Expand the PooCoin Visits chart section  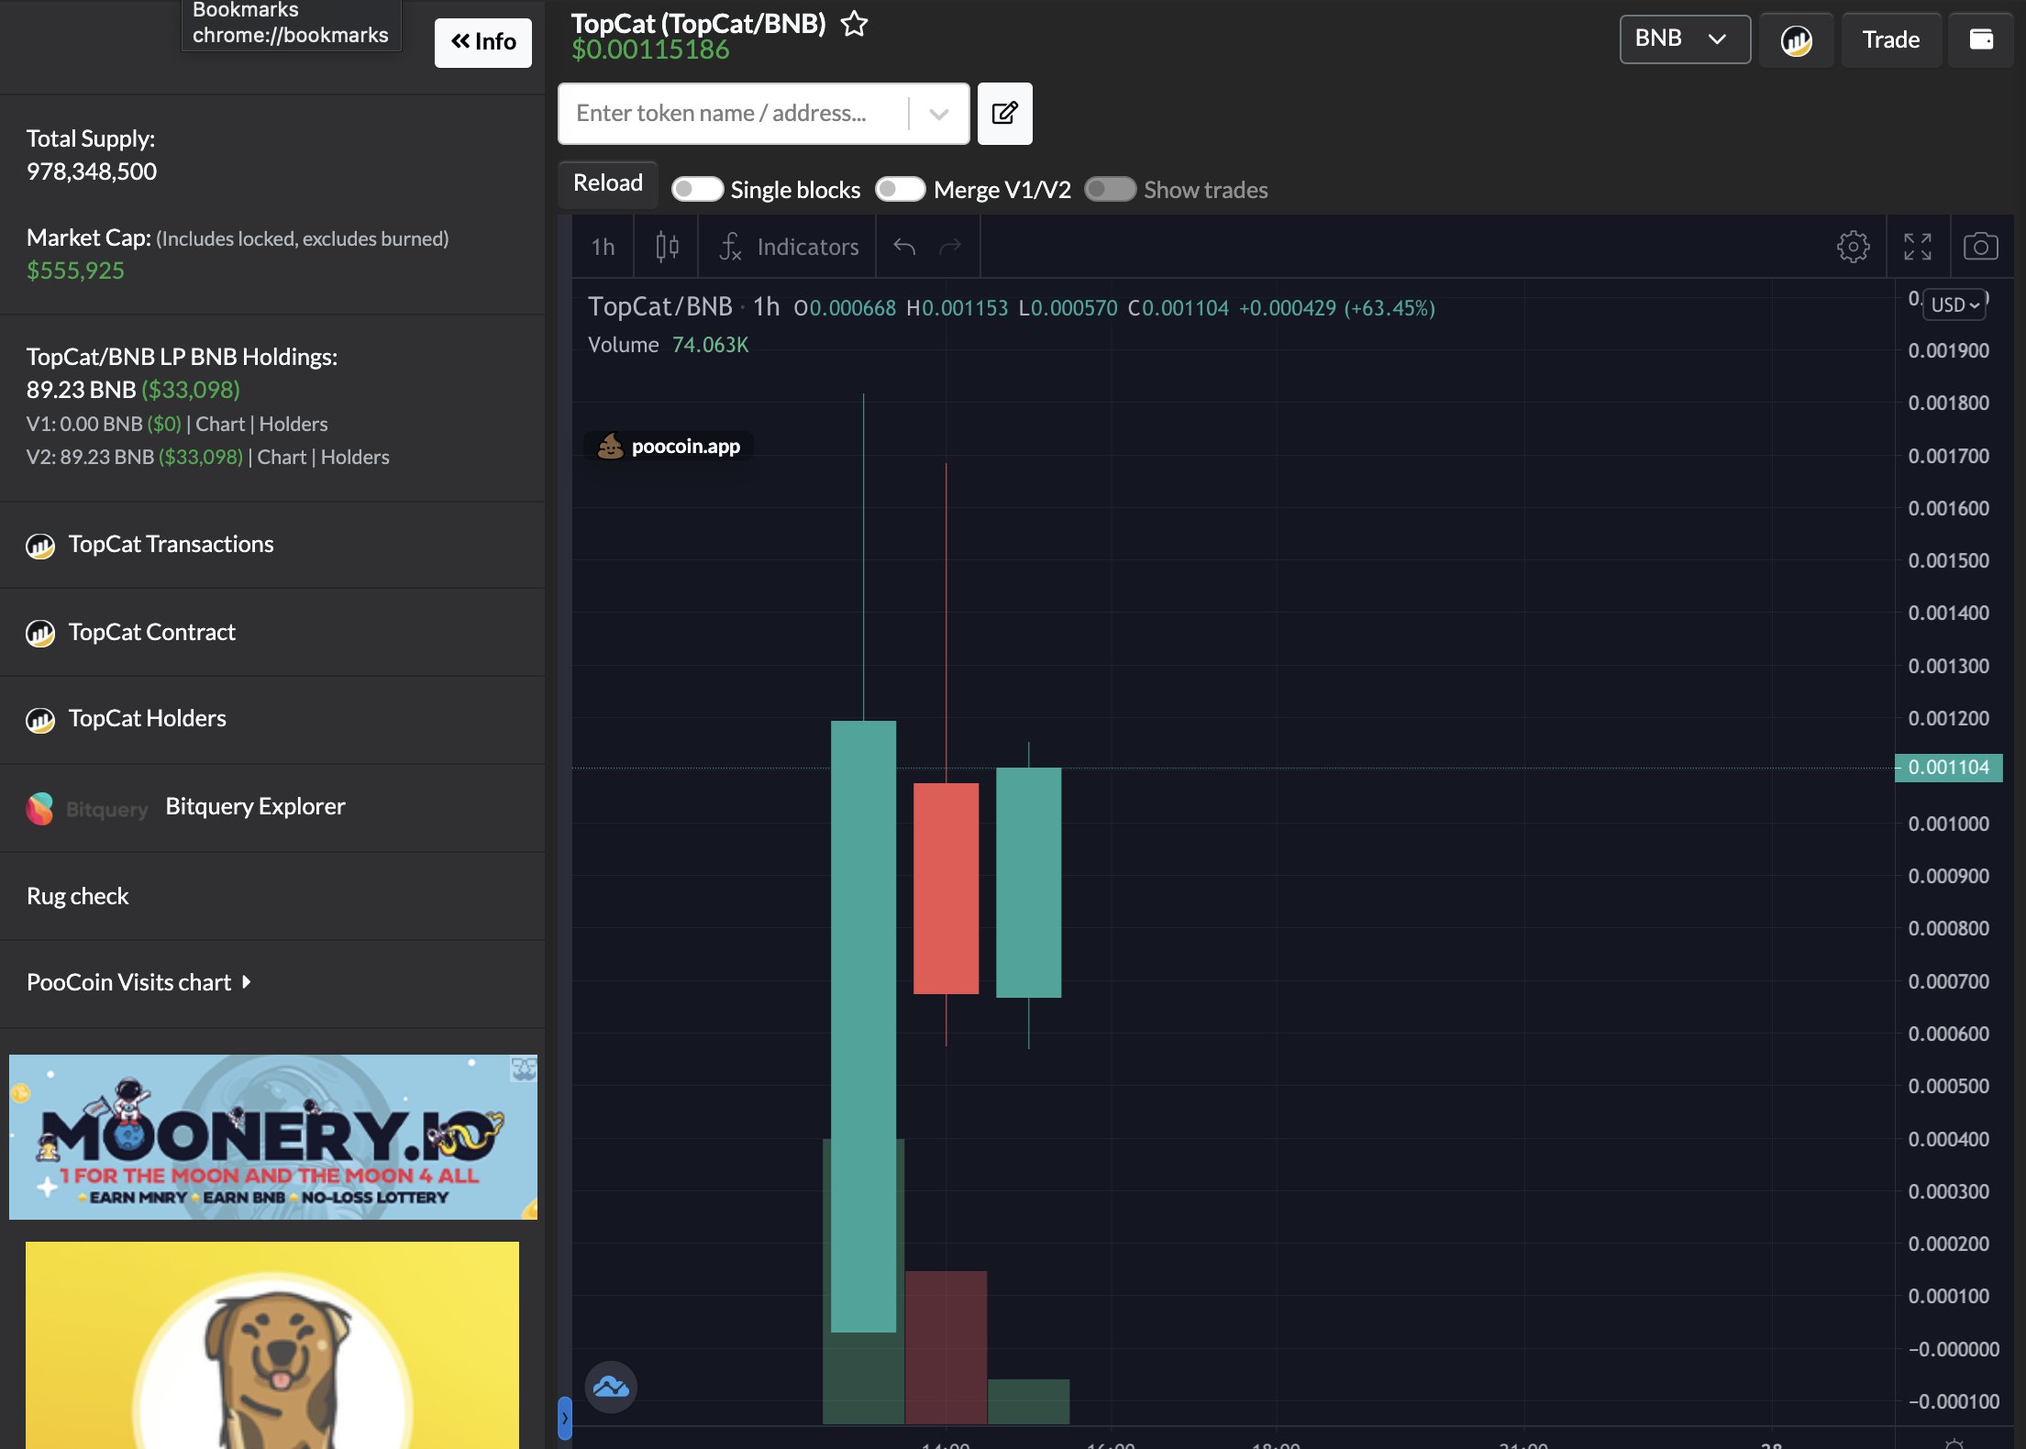(138, 982)
